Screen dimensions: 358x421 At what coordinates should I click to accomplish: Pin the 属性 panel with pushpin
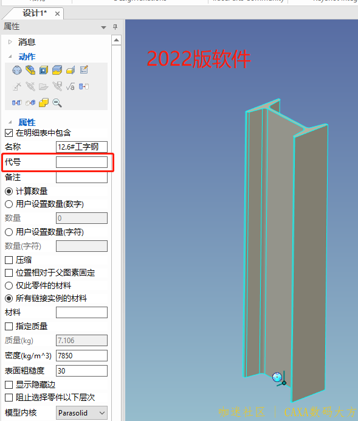point(115,27)
